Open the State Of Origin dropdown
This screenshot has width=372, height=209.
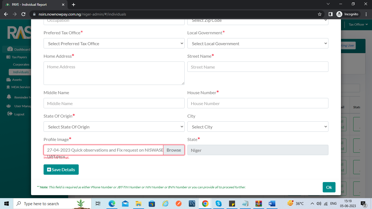click(114, 127)
